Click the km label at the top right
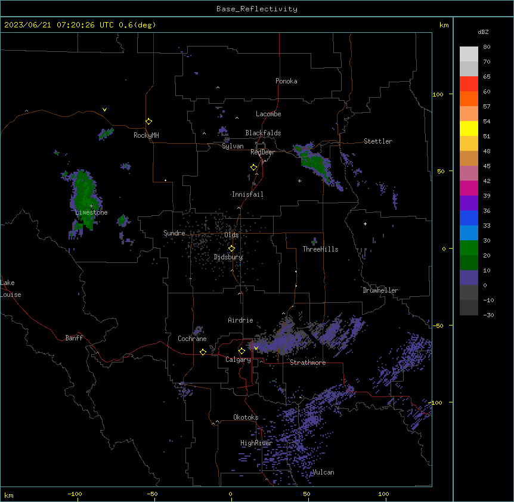514x502 pixels. (x=444, y=25)
